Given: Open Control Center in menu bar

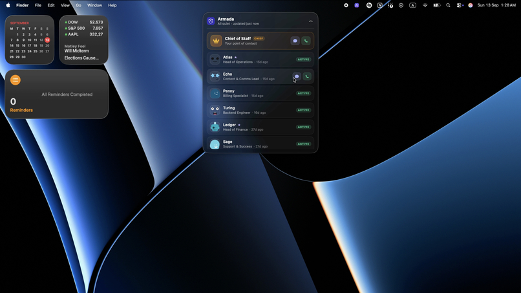Looking at the screenshot, I should click(x=460, y=5).
